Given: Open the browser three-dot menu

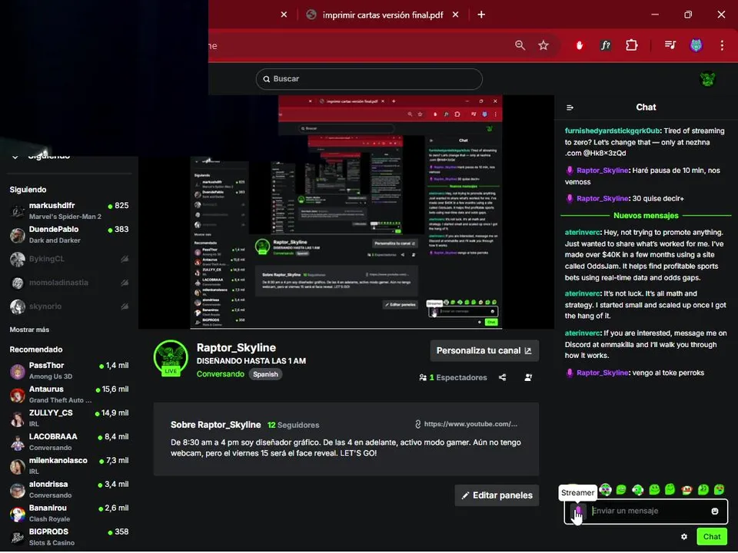Looking at the screenshot, I should [722, 45].
